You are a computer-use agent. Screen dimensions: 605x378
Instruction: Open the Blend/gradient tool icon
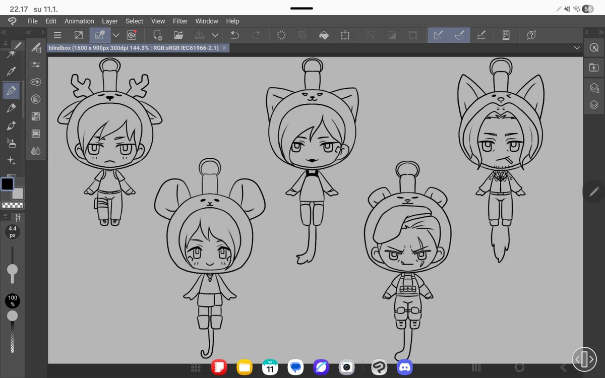[x=35, y=150]
